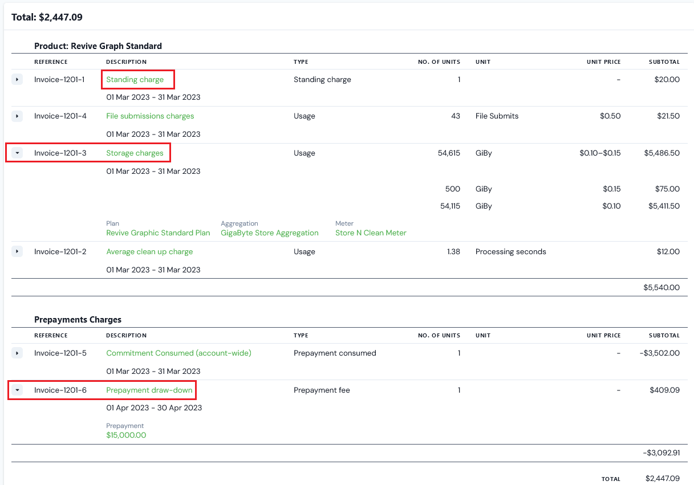Collapse the Invoice-1201-3 Storage charges row
Screen dimensions: 694x485
coord(17,153)
